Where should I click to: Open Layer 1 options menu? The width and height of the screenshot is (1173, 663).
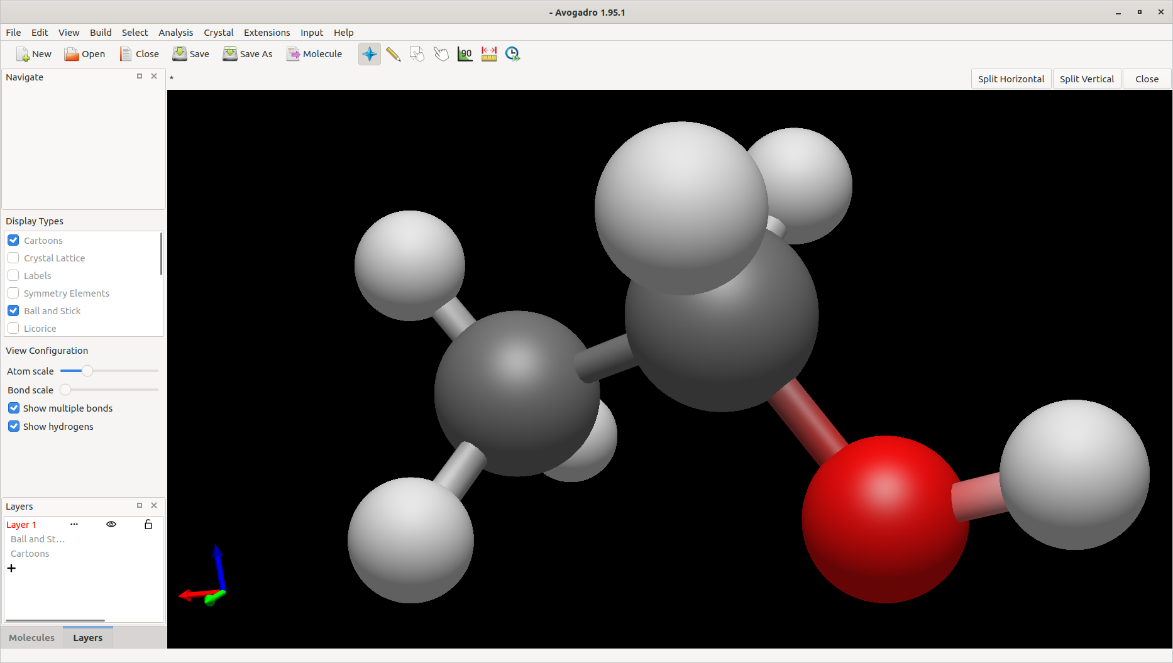click(x=74, y=524)
